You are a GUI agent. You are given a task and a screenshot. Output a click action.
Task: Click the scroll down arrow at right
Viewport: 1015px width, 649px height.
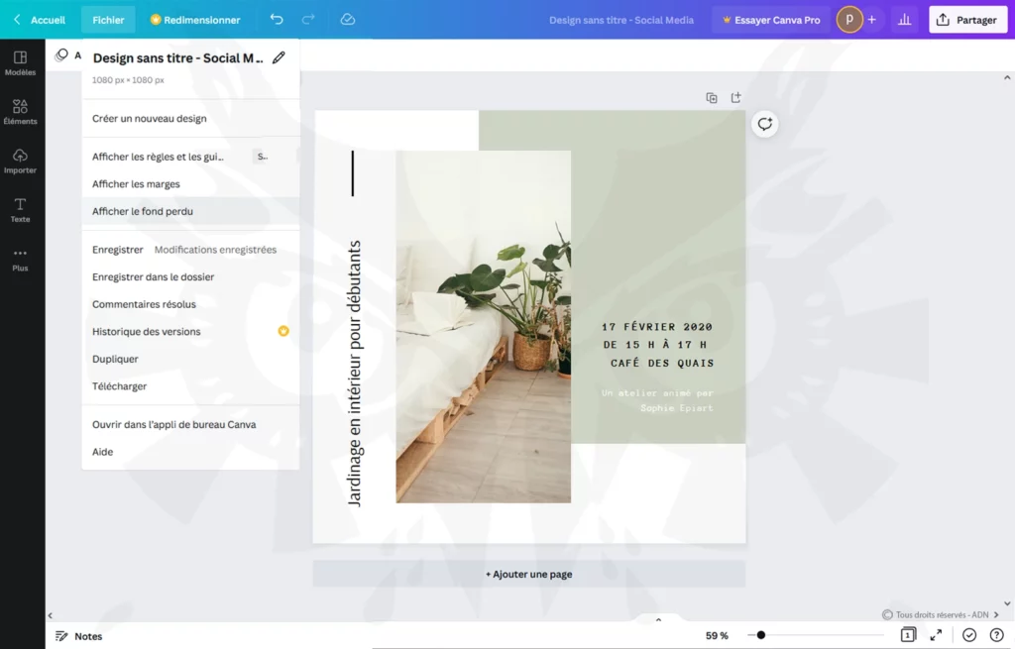[x=1007, y=603]
